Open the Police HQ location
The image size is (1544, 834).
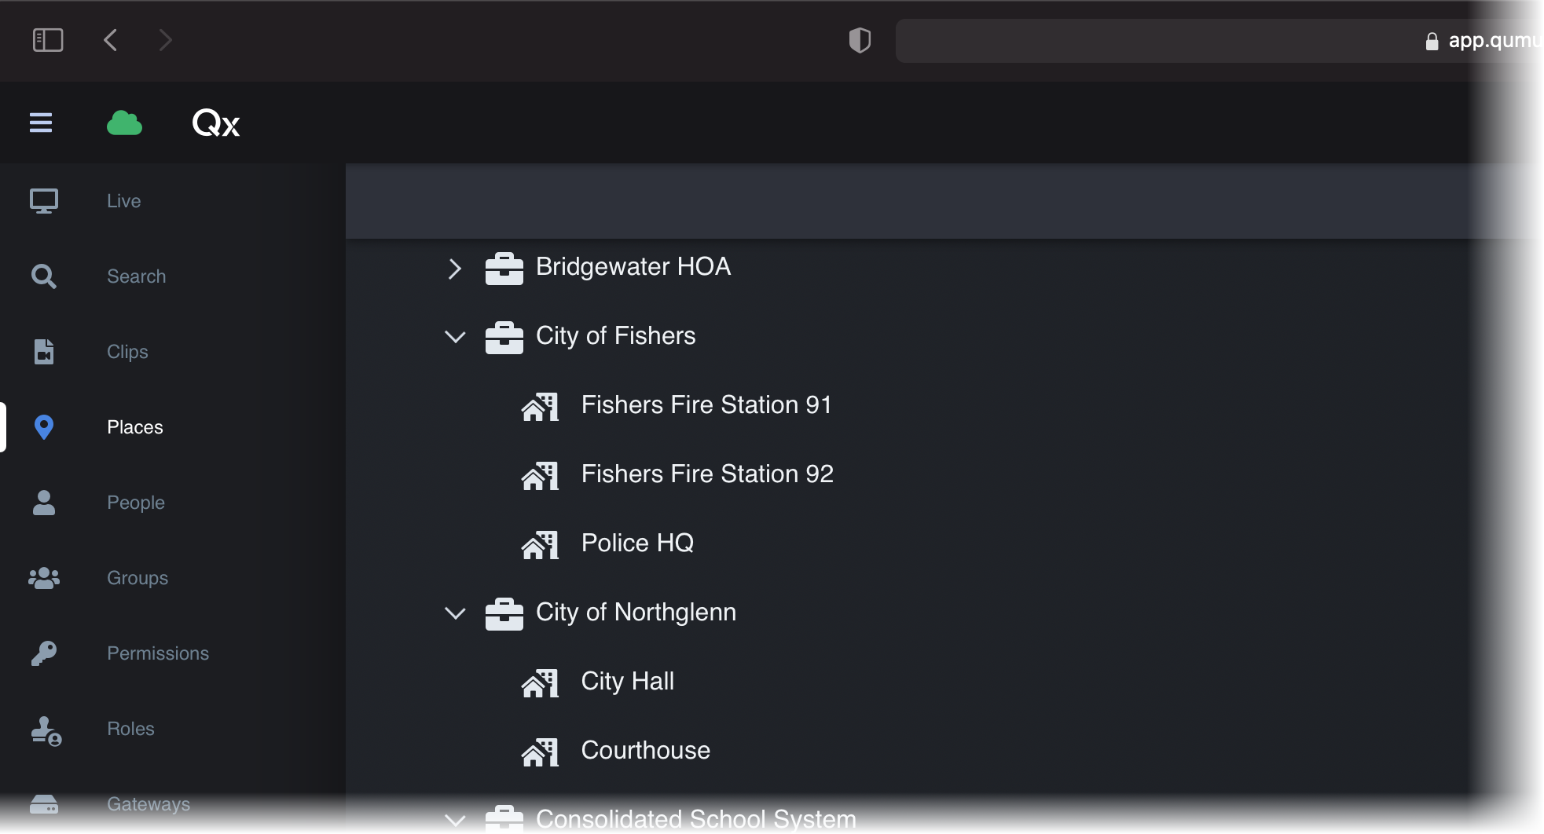click(636, 543)
